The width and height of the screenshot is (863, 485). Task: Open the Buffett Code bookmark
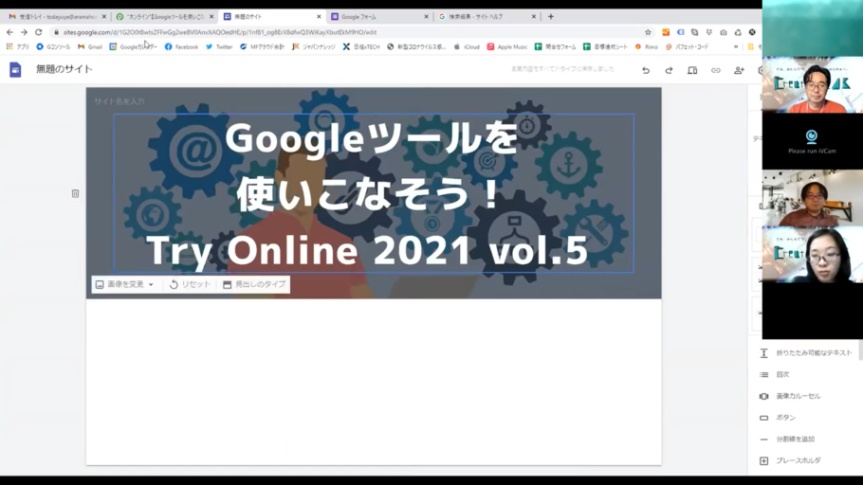(687, 46)
